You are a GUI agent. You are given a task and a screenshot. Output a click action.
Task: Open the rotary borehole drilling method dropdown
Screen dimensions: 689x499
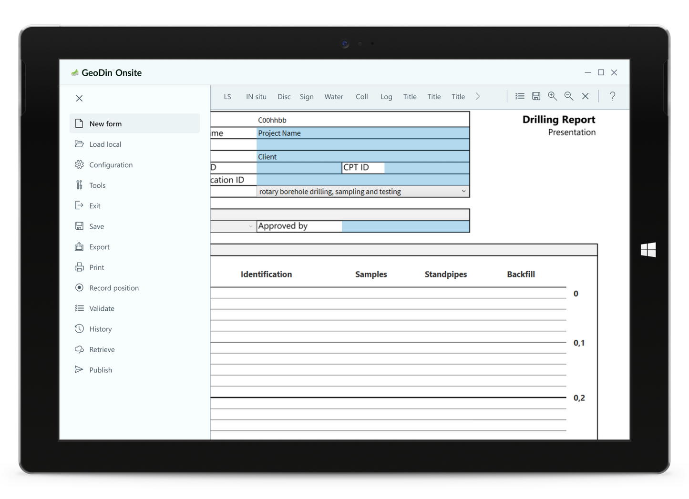point(463,192)
